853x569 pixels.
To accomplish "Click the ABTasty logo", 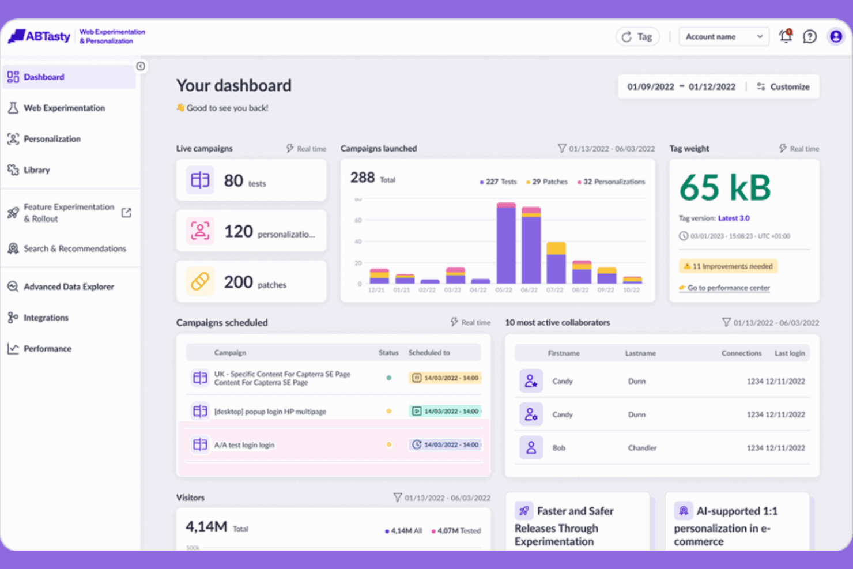I will (39, 36).
